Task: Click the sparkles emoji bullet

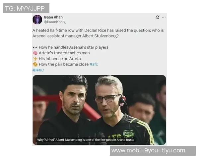Action: 35,59
